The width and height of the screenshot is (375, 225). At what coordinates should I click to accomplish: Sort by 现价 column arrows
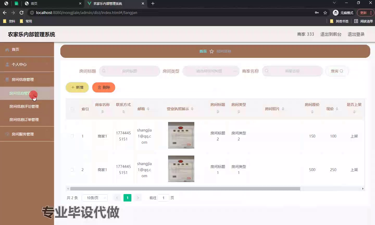coord(337,109)
